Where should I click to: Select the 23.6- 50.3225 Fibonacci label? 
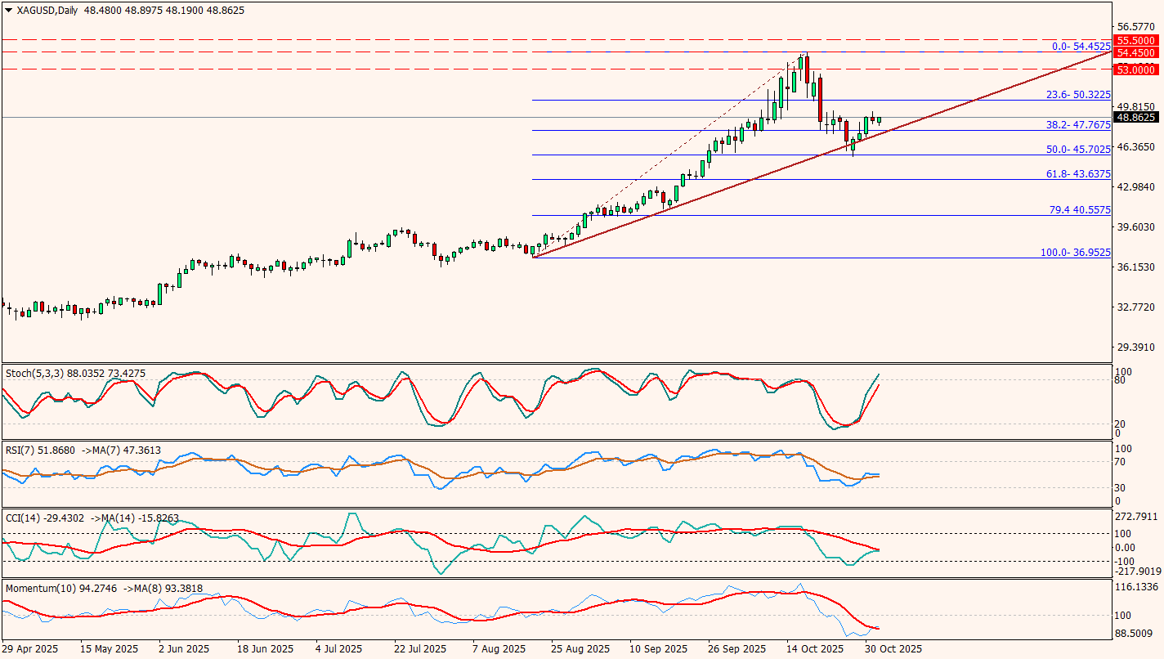pos(1078,95)
